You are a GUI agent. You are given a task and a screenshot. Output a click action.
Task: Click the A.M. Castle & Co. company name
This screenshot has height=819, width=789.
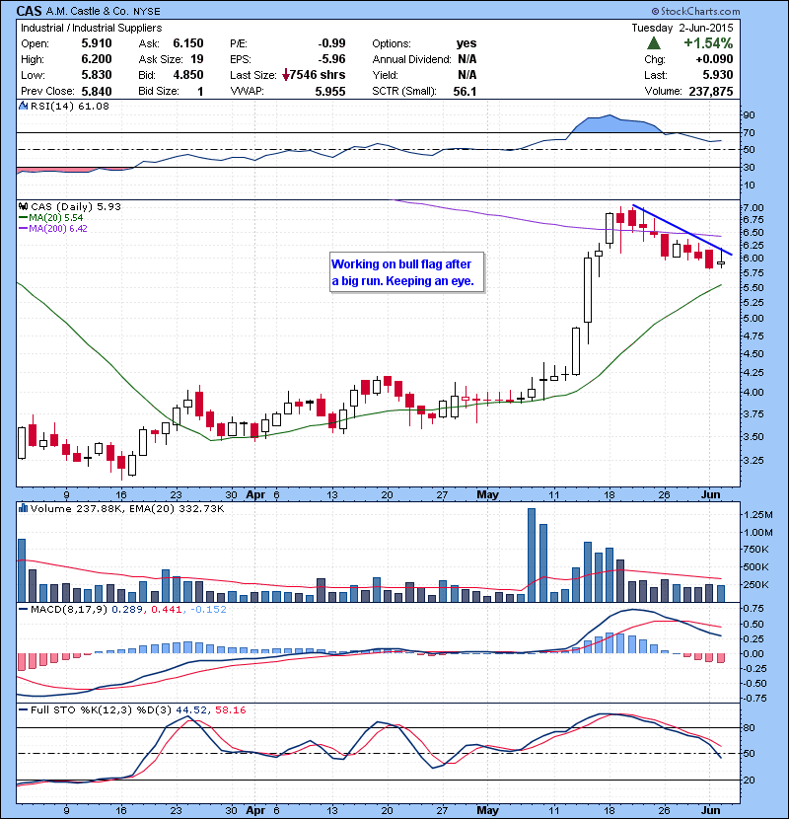coord(87,11)
